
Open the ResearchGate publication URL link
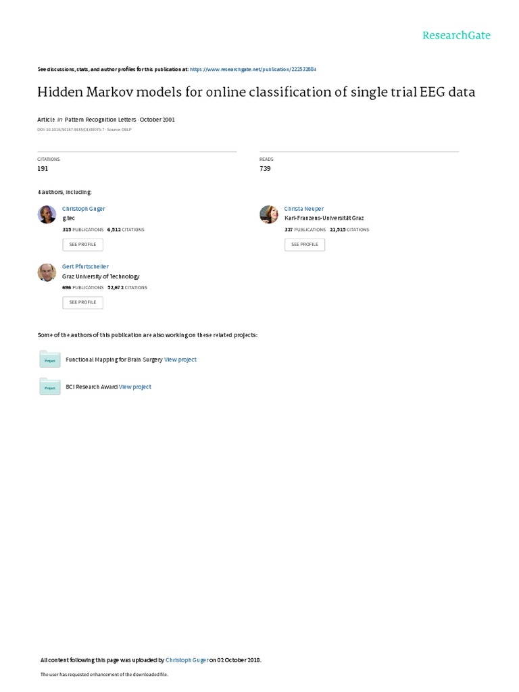[x=253, y=69]
